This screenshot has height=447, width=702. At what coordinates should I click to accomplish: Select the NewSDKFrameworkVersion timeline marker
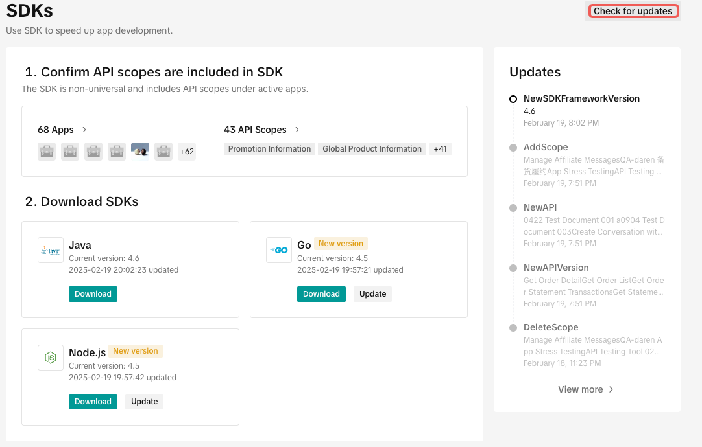click(x=513, y=99)
